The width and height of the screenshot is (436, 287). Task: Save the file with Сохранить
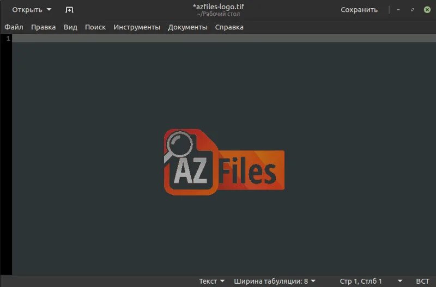(359, 10)
